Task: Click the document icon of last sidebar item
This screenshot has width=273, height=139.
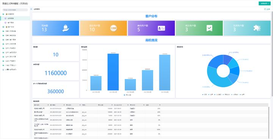Action: point(3,69)
